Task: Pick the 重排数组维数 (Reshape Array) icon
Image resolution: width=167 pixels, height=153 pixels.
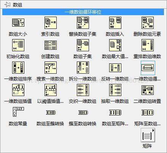Action: pyautogui.click(x=148, y=45)
